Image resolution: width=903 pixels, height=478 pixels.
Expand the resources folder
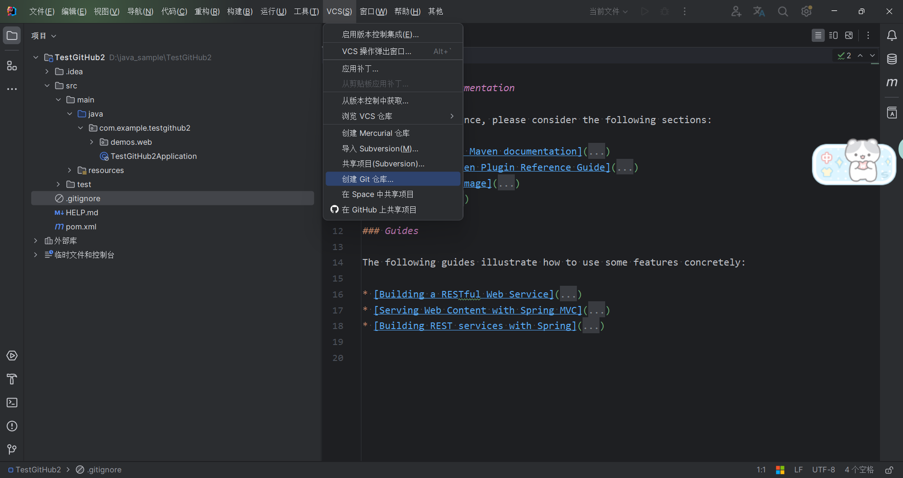(x=70, y=170)
